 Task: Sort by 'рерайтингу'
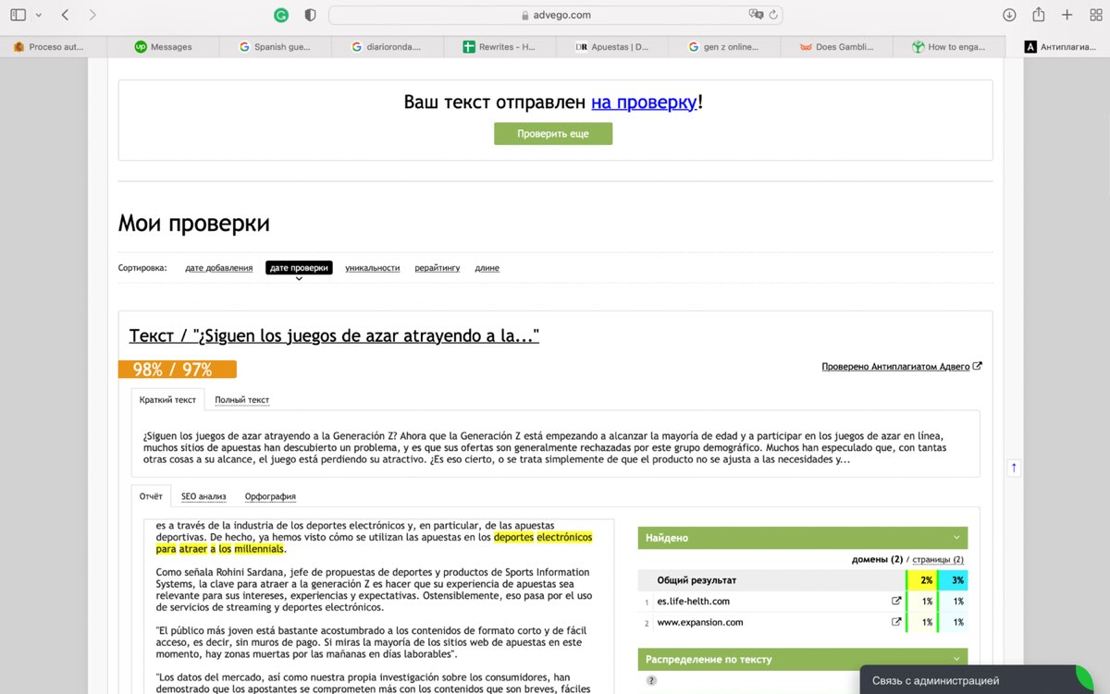point(438,268)
